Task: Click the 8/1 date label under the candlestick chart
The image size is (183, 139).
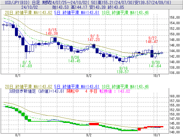Action: click(18, 76)
